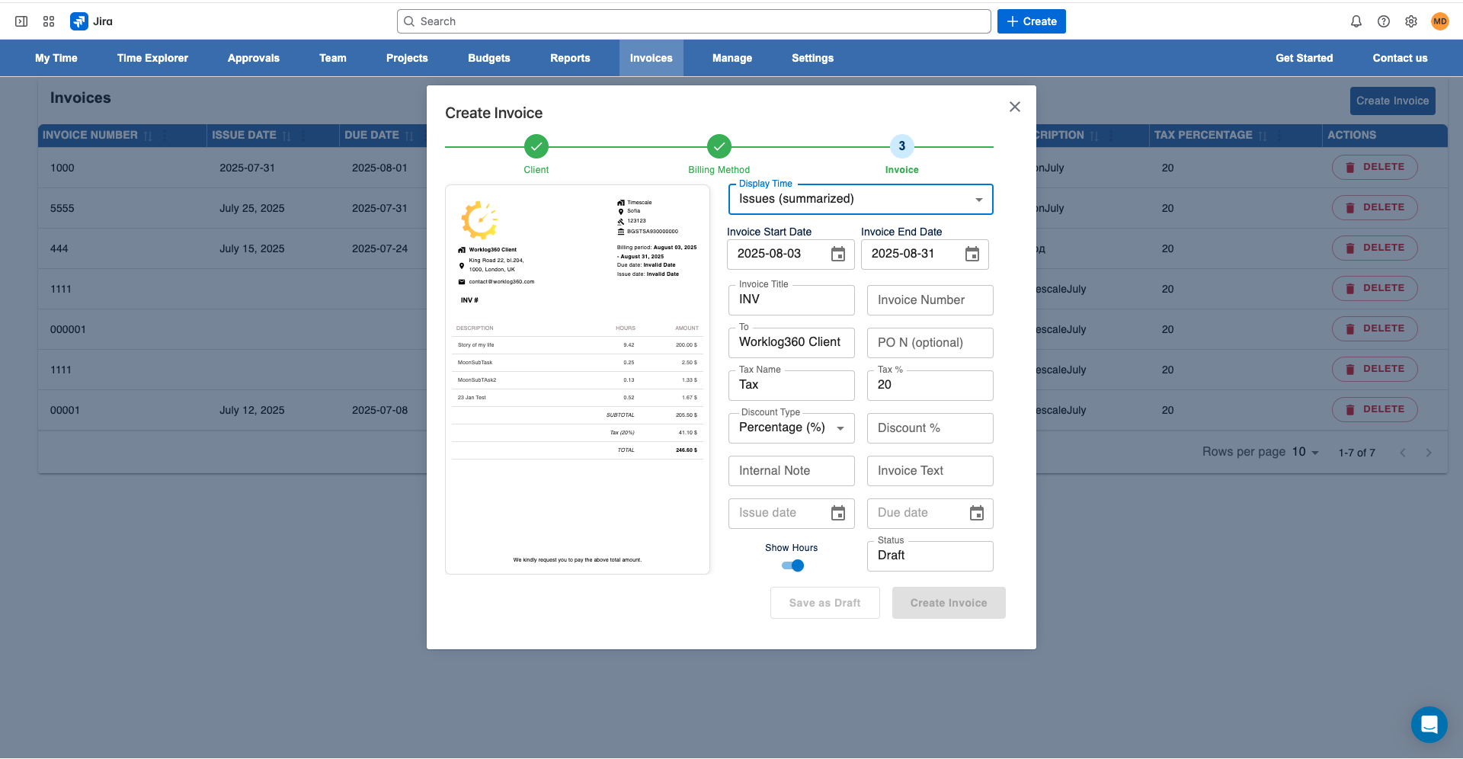The height and width of the screenshot is (759, 1463).
Task: Click Save as Draft button
Action: [825, 603]
